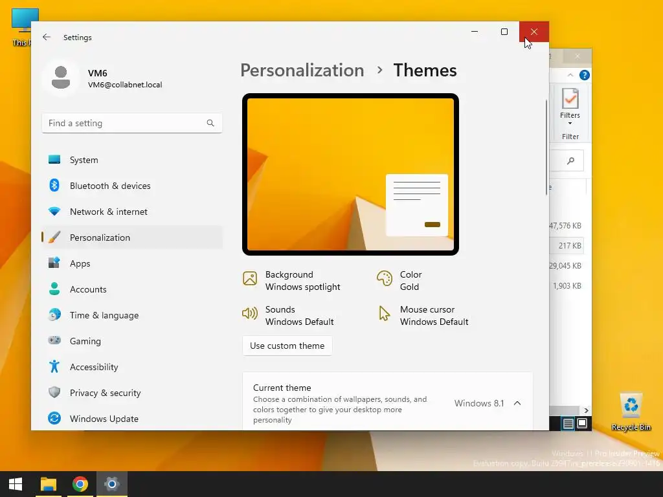663x497 pixels.
Task: Open Sounds Windows Default setting
Action: tap(288, 316)
